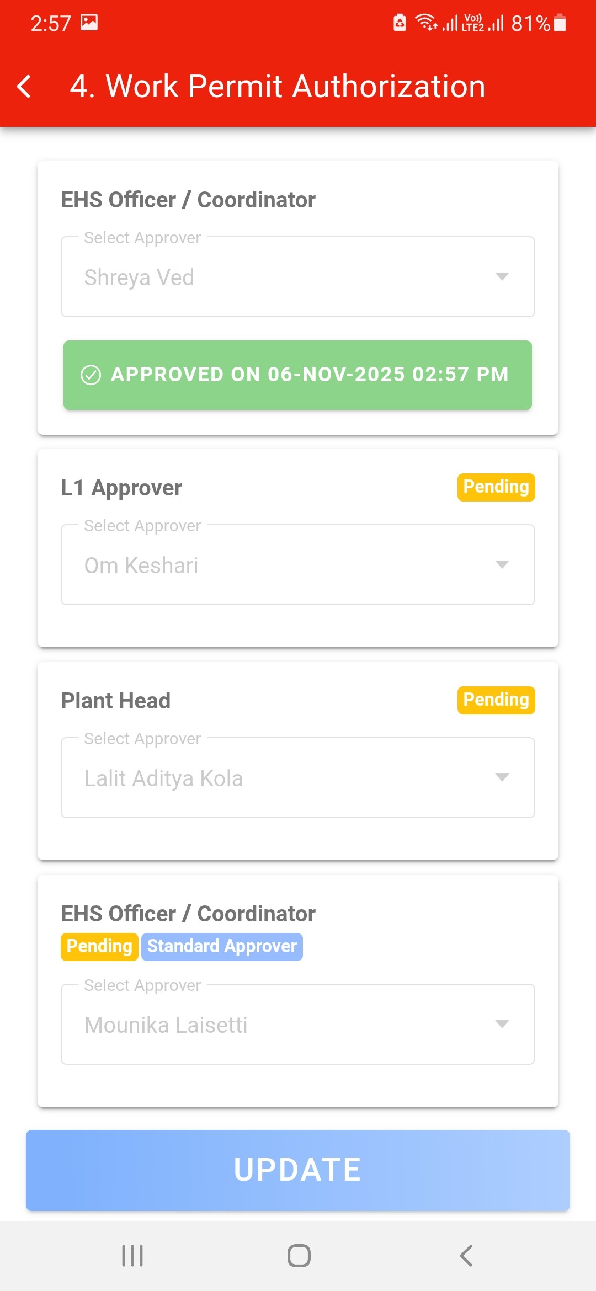
Task: Tap the picture notification icon in status bar
Action: 89,23
